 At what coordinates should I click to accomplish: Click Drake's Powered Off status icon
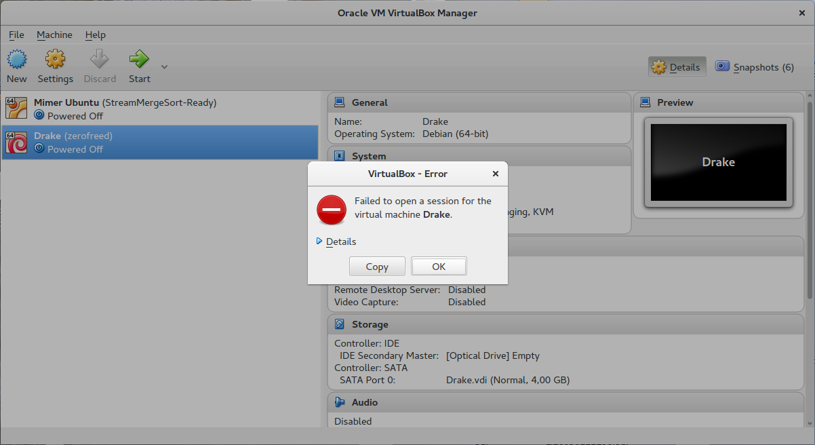point(39,149)
